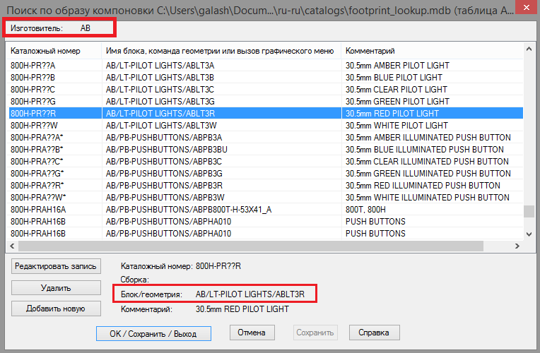
Task: Sort by Каталожный номер column header
Action: click(54, 51)
